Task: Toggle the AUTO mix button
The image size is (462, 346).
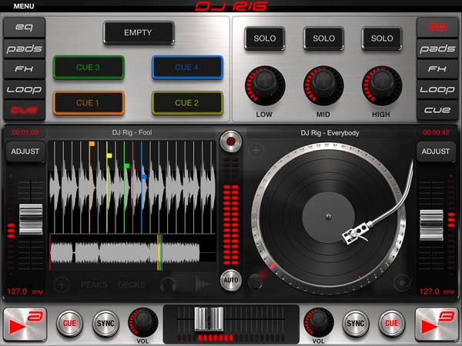Action: [x=231, y=280]
